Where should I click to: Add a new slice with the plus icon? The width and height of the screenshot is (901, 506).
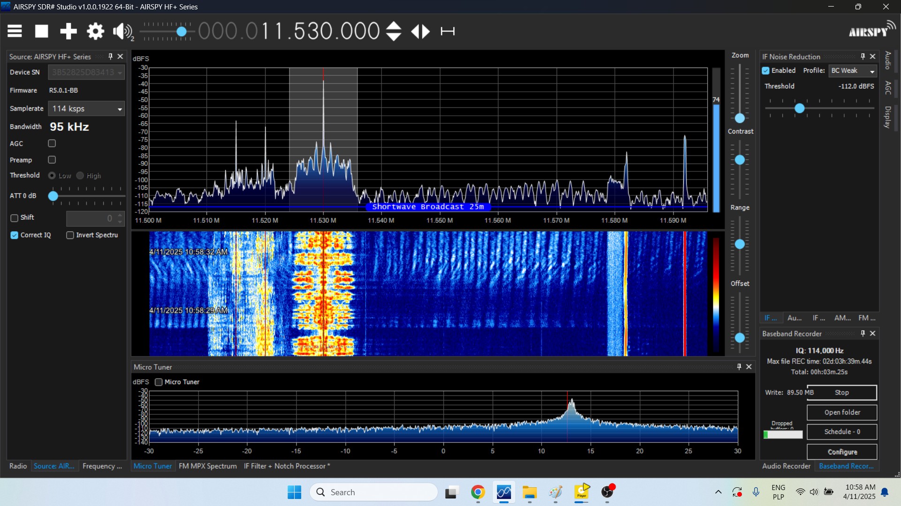tap(69, 31)
